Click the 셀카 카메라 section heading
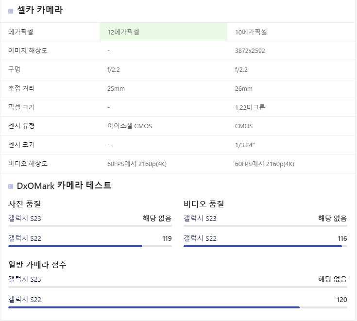The image size is (357, 321). [40, 10]
